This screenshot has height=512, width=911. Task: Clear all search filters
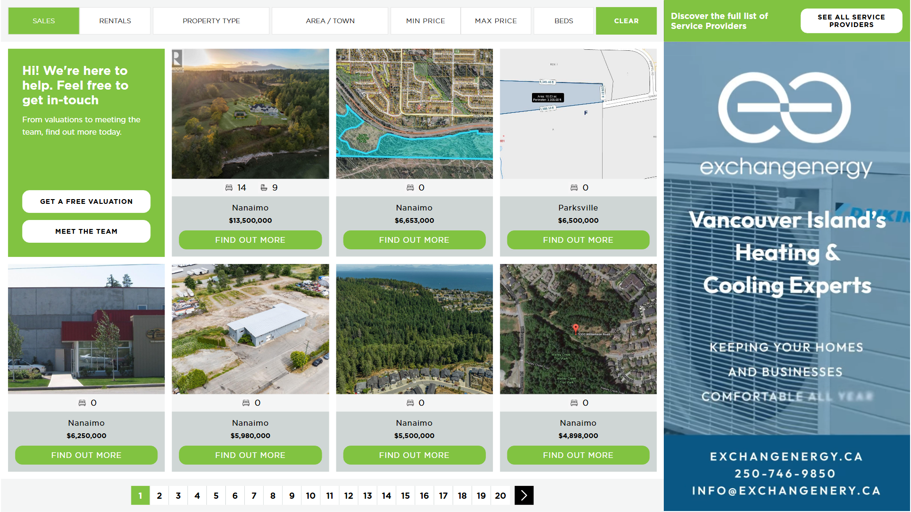(626, 21)
